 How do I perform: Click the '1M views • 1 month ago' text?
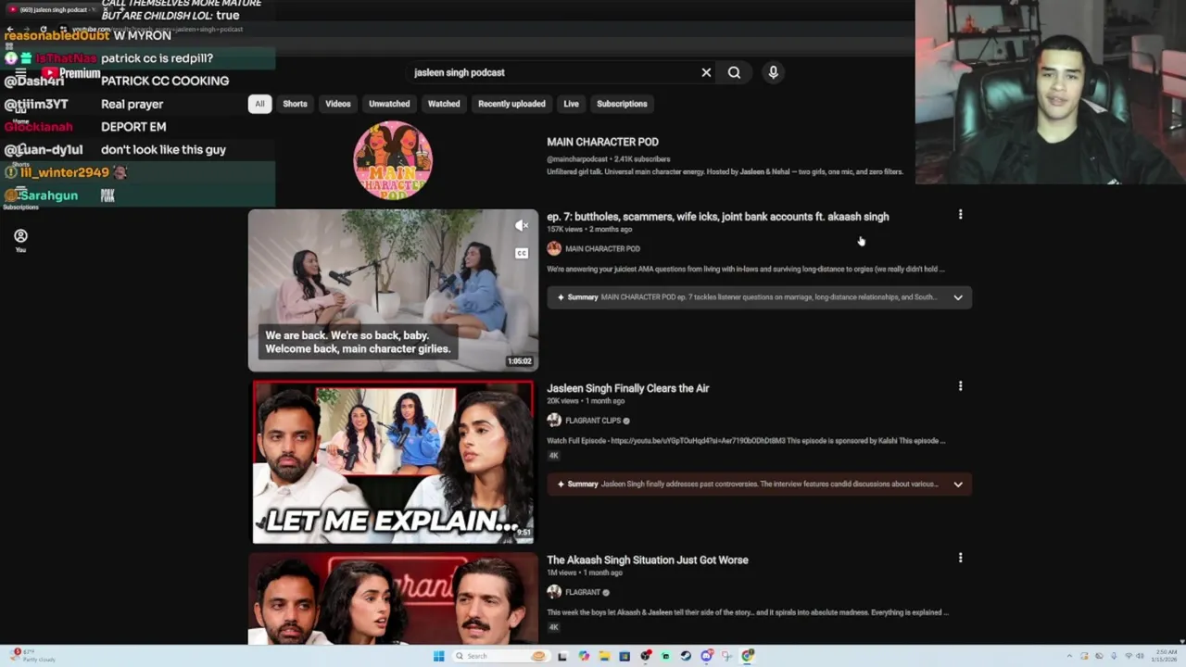[584, 573]
